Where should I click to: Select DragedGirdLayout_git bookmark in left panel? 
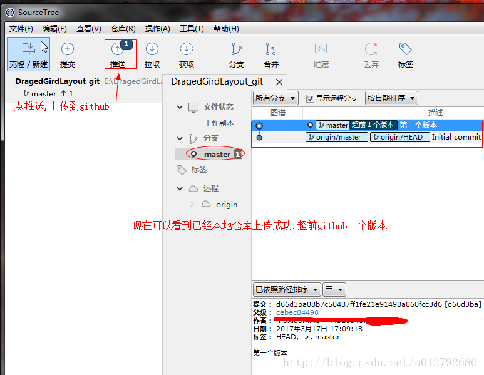click(x=57, y=81)
